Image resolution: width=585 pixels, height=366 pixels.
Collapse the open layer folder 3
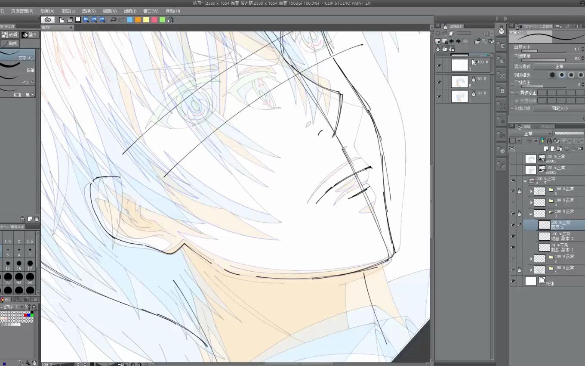531,214
